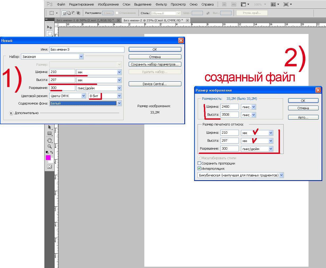Select the Zoom magnifier tool
The image size is (326, 268).
(50, 146)
